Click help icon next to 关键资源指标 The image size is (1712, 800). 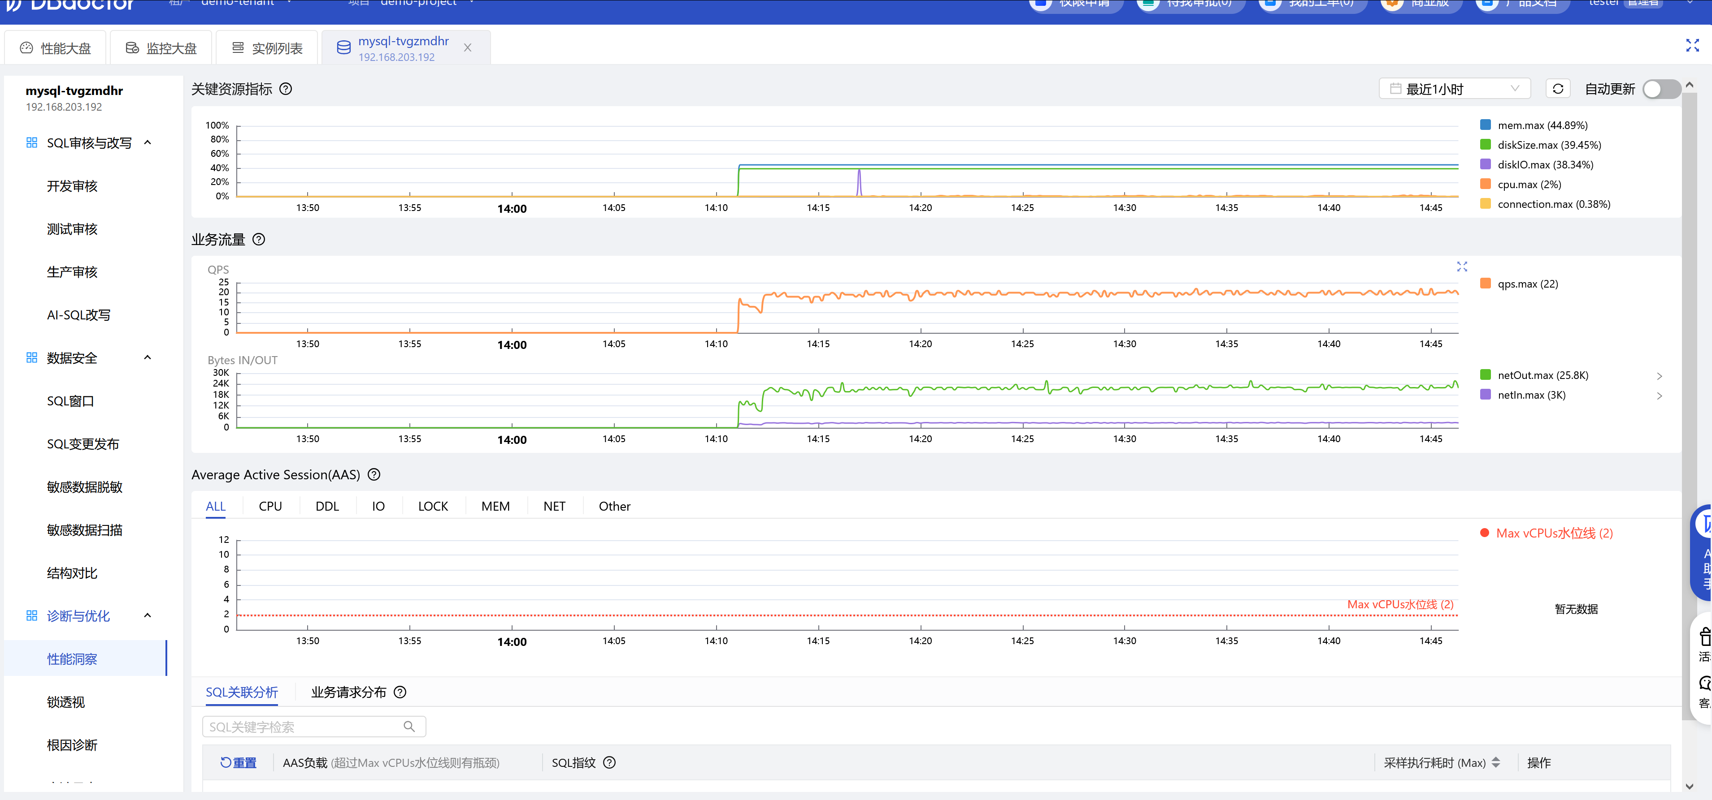(286, 89)
